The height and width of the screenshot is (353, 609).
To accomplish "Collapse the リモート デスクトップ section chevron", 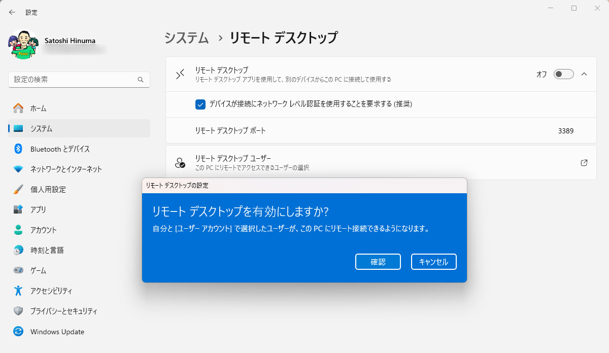I will [x=584, y=74].
